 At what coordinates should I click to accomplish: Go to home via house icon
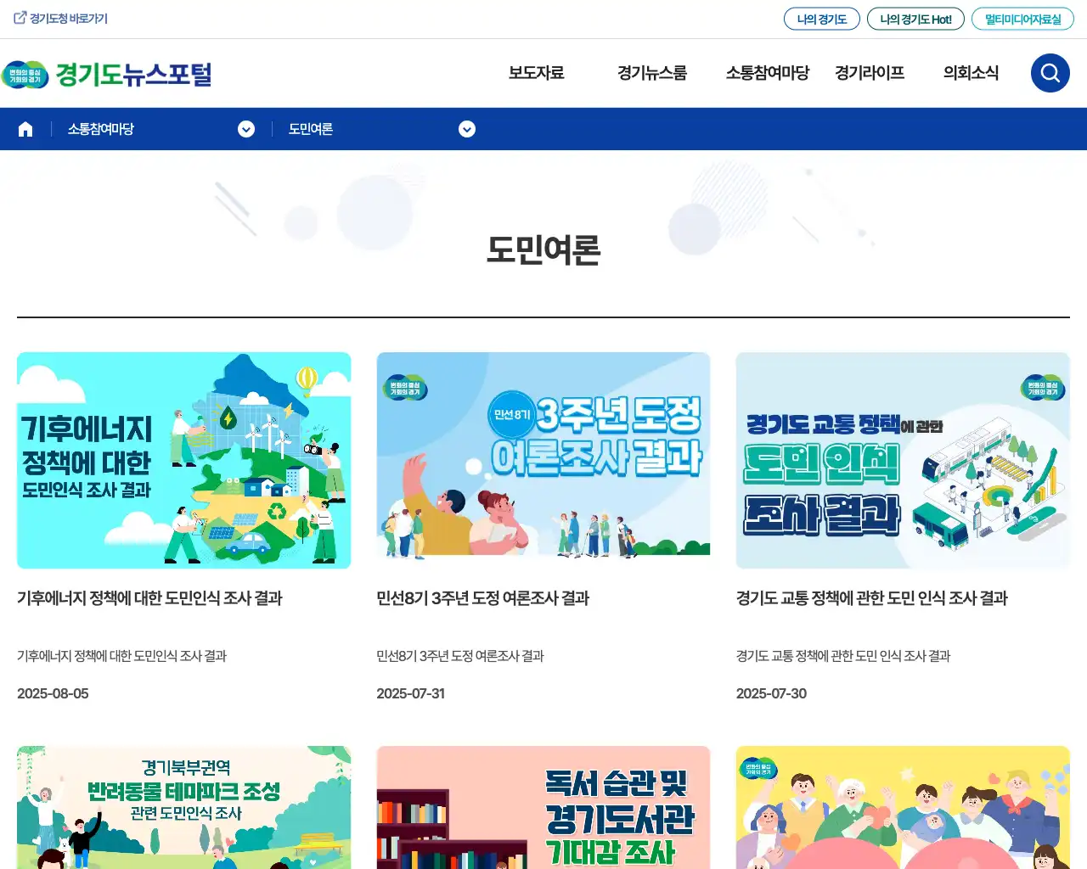tap(25, 129)
